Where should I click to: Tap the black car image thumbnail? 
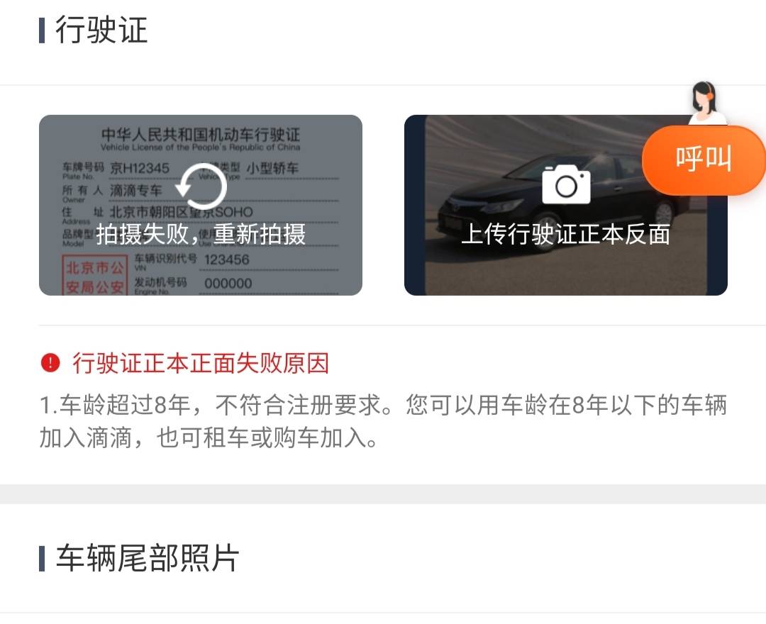coord(566,205)
